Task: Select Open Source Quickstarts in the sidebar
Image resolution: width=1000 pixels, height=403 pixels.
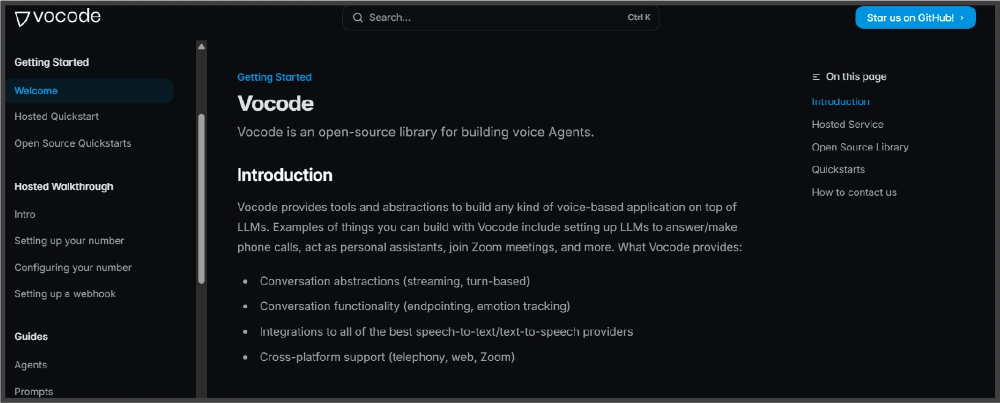Action: click(x=72, y=143)
